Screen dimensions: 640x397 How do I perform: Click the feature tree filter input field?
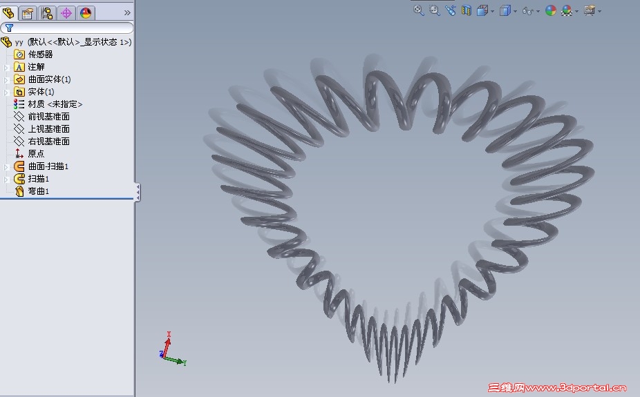click(67, 28)
